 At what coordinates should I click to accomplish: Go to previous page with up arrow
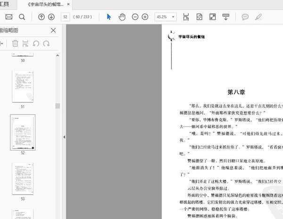[42, 17]
